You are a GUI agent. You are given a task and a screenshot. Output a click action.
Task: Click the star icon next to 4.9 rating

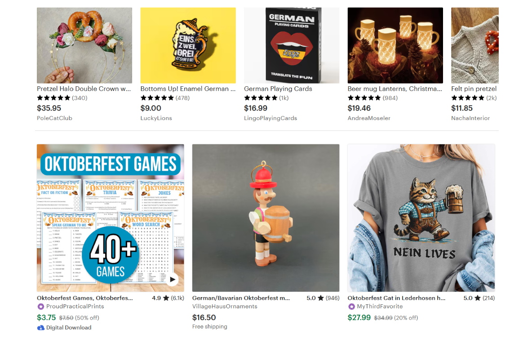coord(166,298)
